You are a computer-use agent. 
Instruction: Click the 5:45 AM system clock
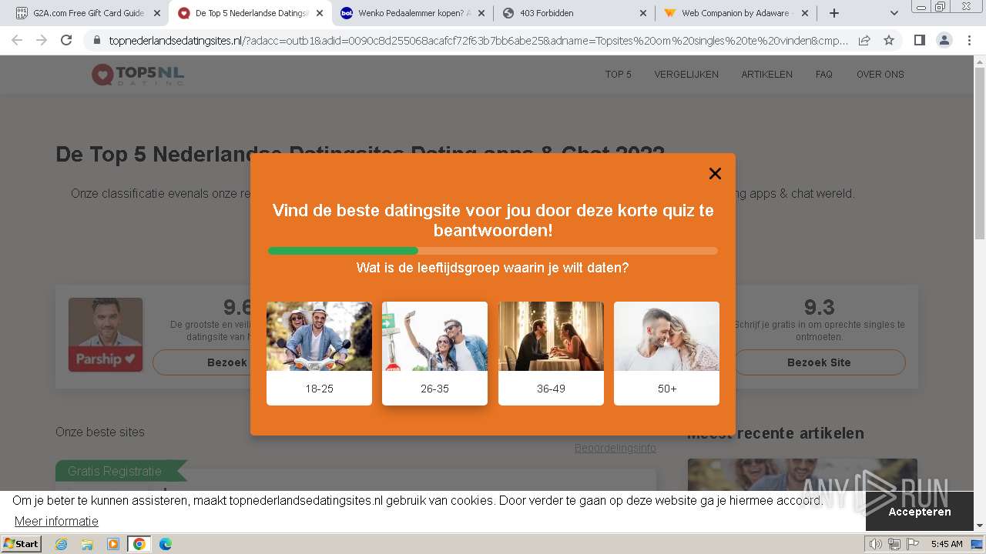(947, 544)
